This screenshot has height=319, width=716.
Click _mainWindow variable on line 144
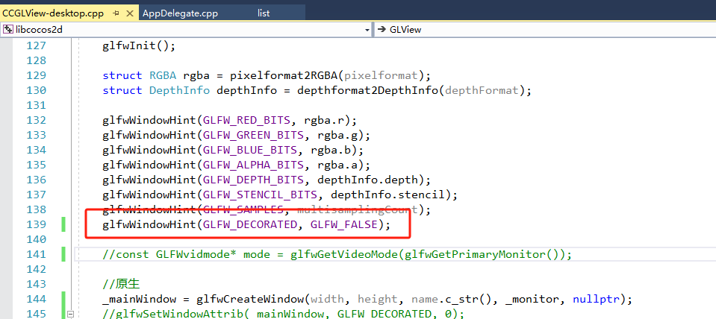pyautogui.click(x=139, y=300)
